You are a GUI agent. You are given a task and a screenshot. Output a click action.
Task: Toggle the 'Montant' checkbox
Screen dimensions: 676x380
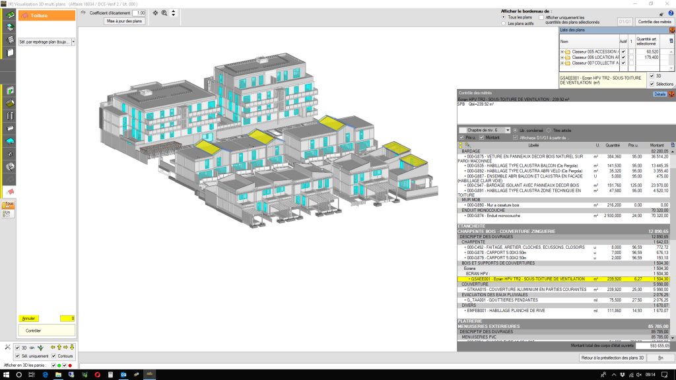(x=481, y=137)
